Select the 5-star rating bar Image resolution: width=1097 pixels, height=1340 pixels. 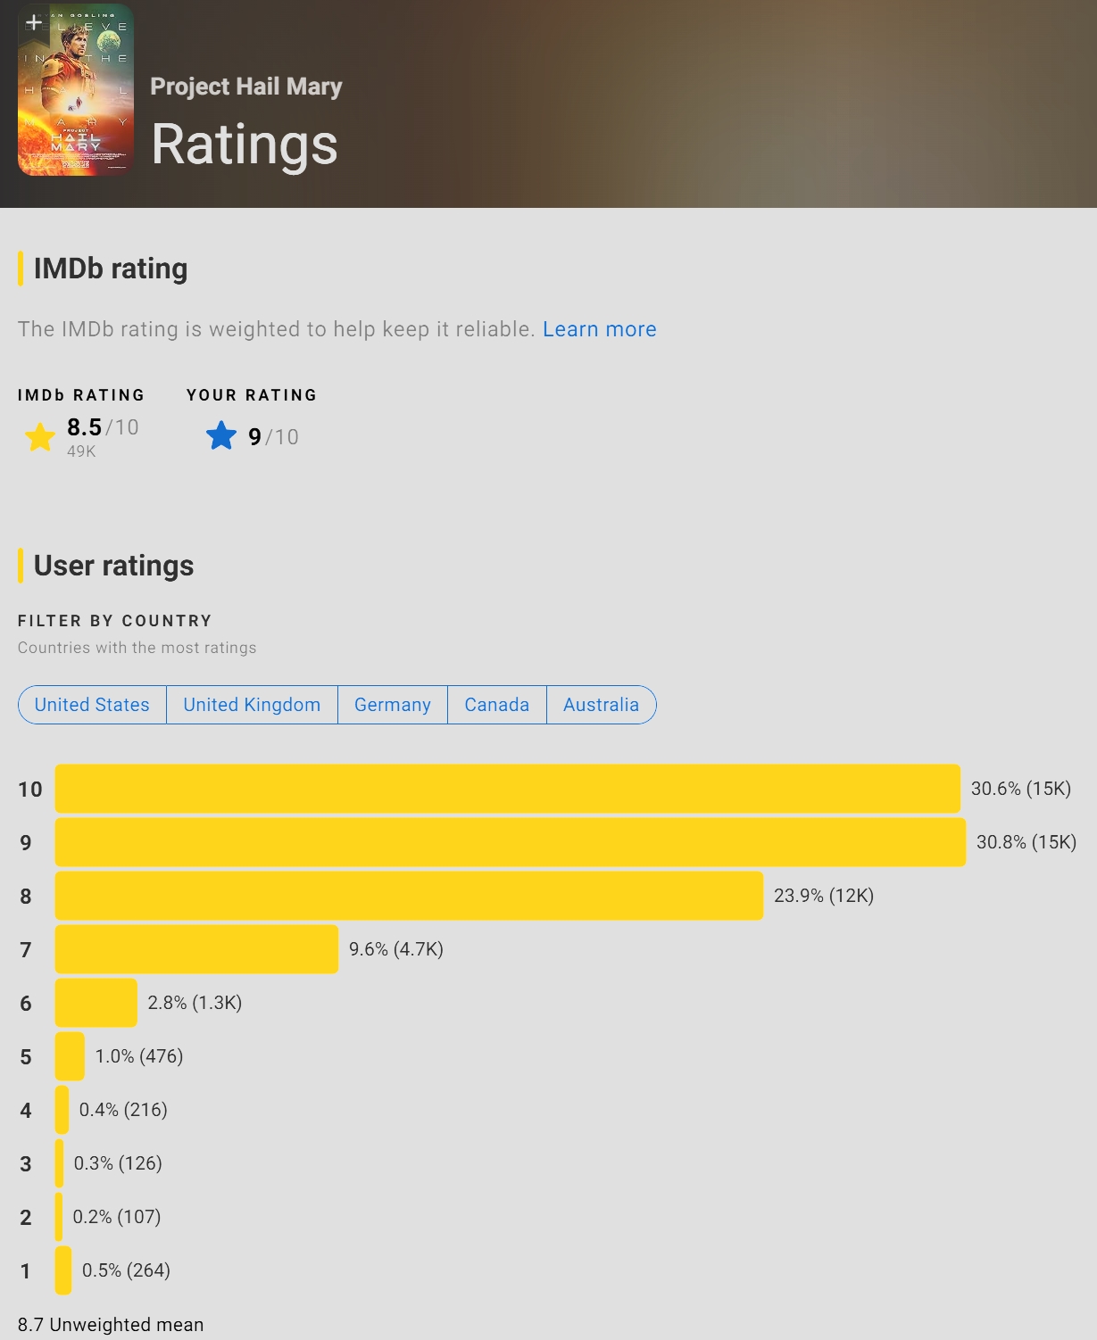tap(70, 1056)
